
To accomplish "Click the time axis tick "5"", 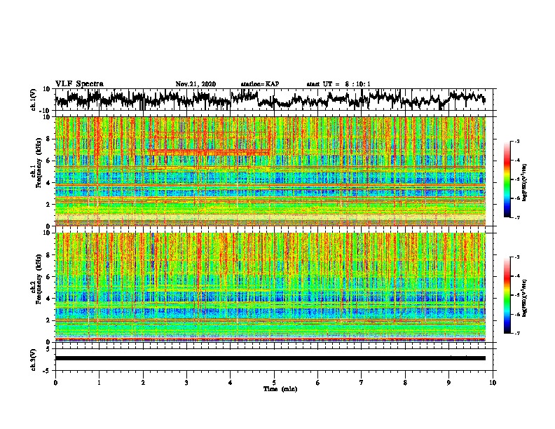I will pyautogui.click(x=274, y=383).
